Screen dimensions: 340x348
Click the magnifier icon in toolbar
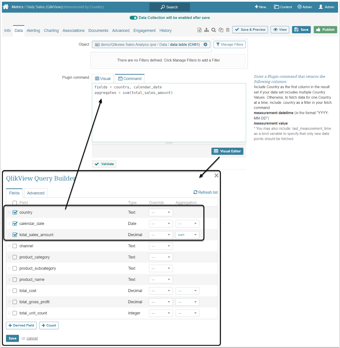pyautogui.click(x=214, y=30)
